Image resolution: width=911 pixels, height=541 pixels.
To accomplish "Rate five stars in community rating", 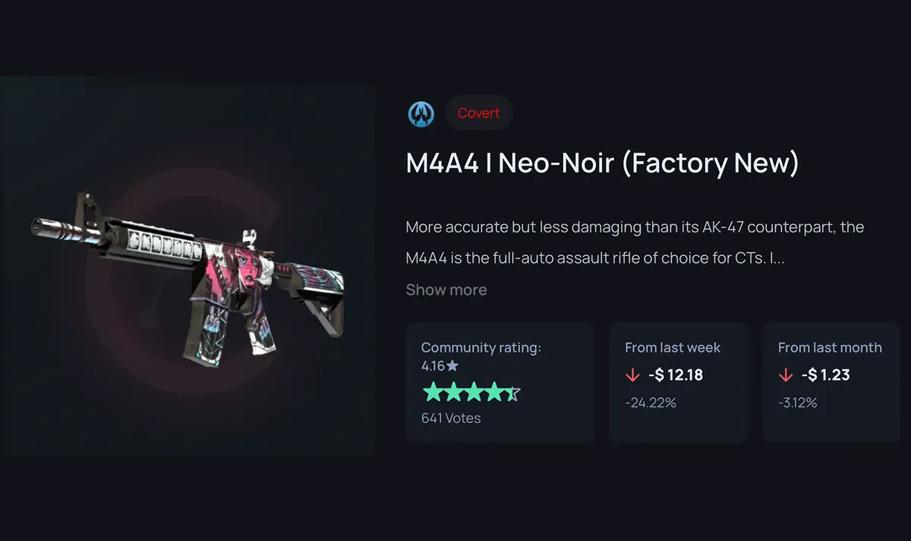I will (512, 392).
